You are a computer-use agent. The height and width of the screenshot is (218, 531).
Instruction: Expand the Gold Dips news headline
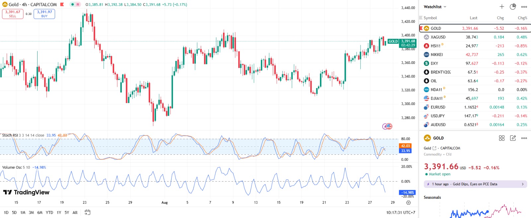click(x=475, y=184)
